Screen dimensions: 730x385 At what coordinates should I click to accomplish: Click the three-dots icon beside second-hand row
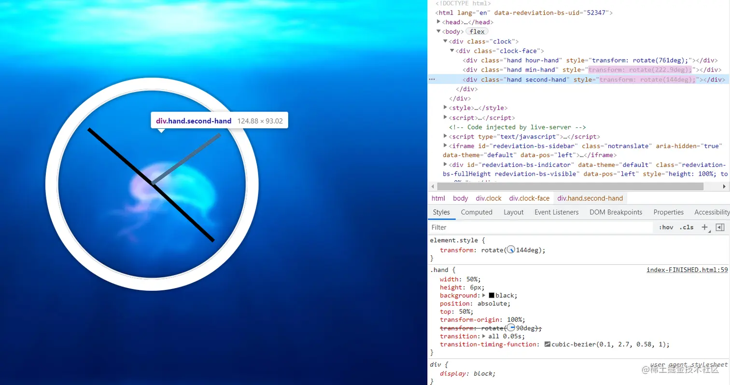coord(432,79)
